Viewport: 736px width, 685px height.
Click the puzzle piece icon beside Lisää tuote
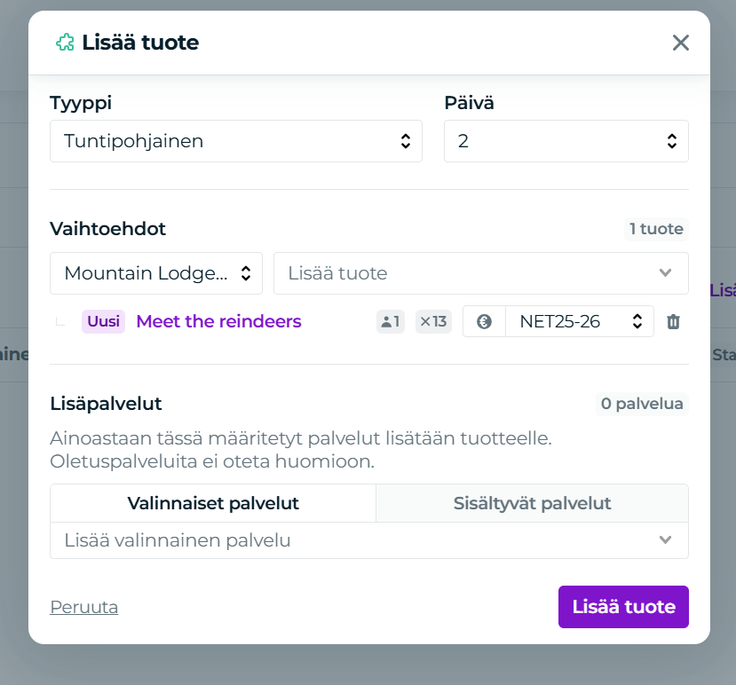tap(65, 43)
